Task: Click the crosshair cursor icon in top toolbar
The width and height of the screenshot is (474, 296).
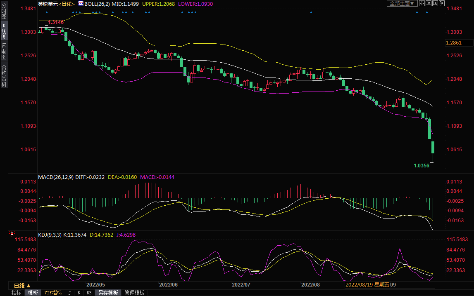Action: [x=422, y=3]
